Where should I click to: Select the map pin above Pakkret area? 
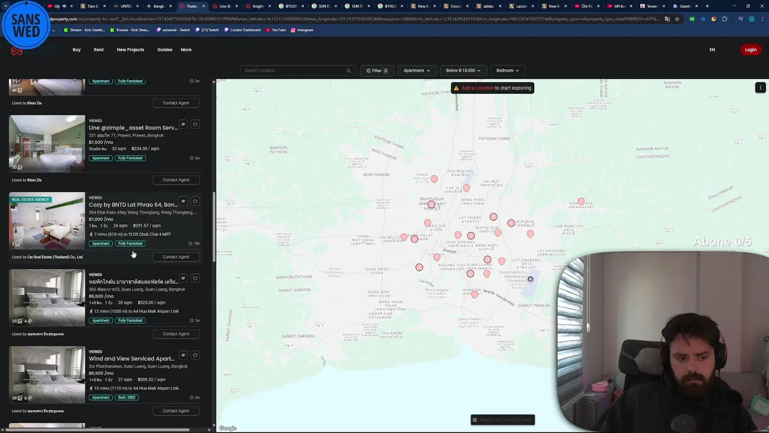[x=434, y=179]
